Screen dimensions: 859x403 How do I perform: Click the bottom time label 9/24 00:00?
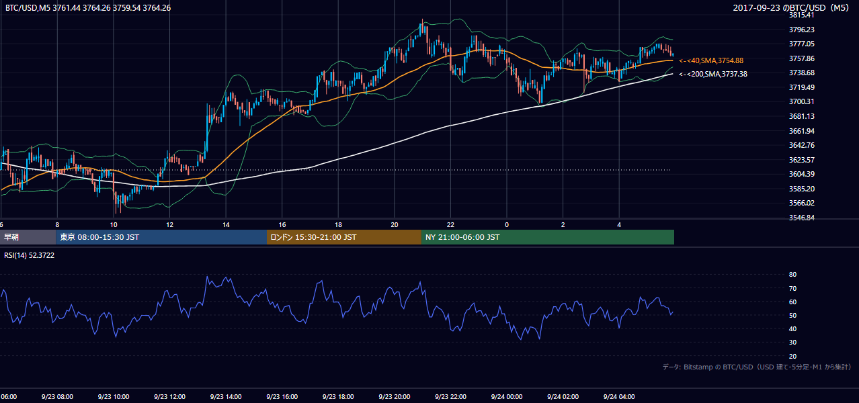click(x=507, y=397)
